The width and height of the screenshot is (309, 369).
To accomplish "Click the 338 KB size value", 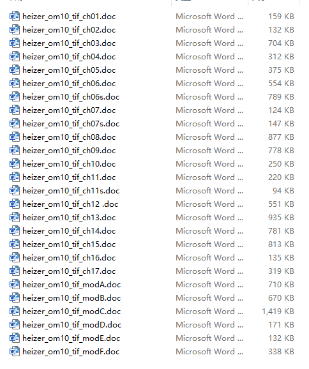I will (282, 352).
